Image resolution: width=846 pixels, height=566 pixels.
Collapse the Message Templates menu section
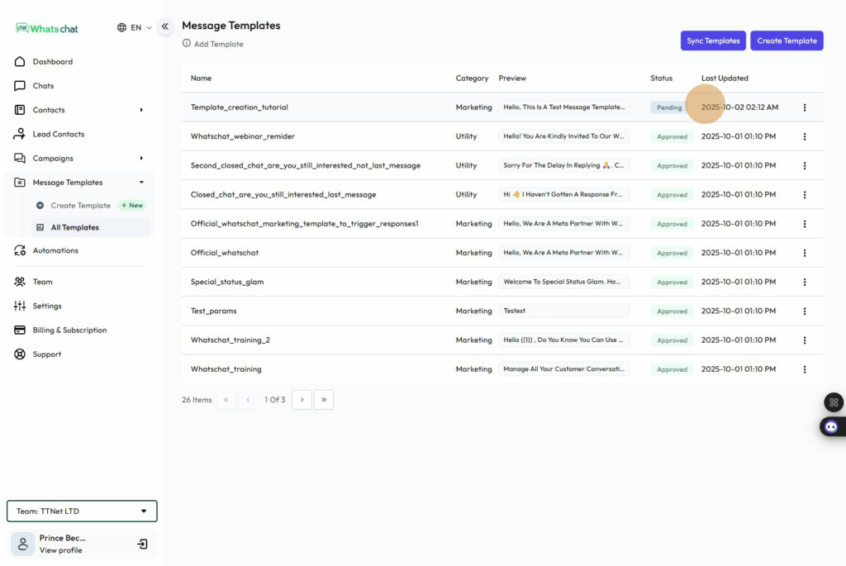[x=141, y=183]
